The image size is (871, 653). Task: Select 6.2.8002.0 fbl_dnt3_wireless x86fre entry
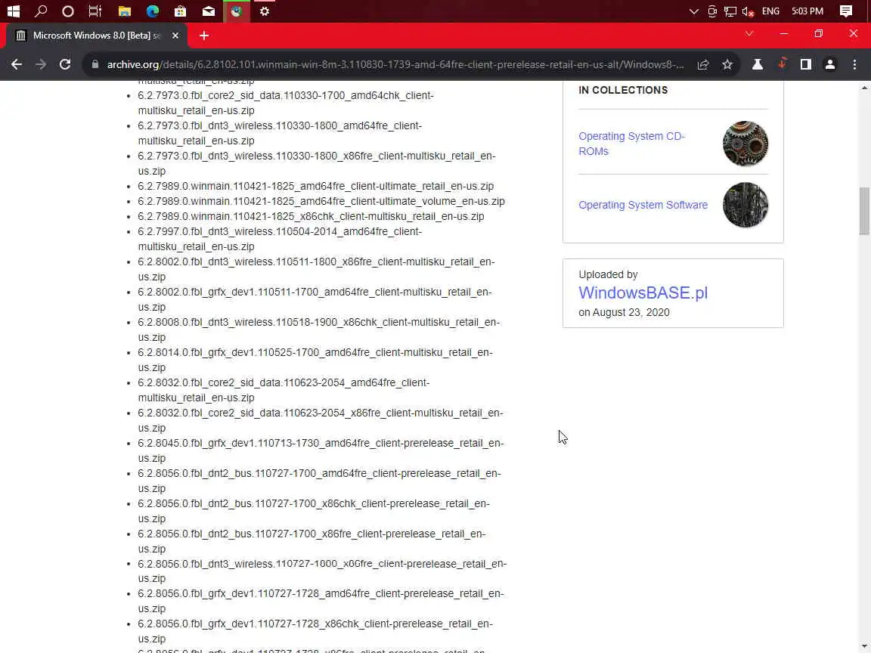point(317,269)
